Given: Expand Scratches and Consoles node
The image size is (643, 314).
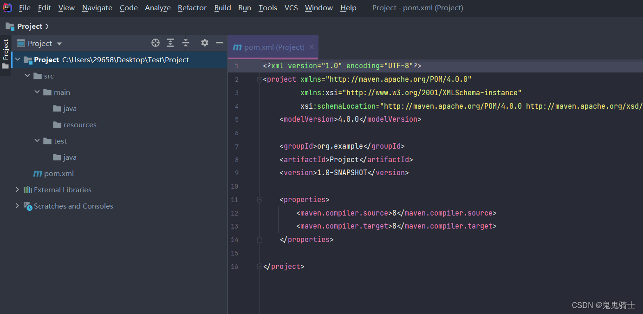Looking at the screenshot, I should tap(17, 206).
